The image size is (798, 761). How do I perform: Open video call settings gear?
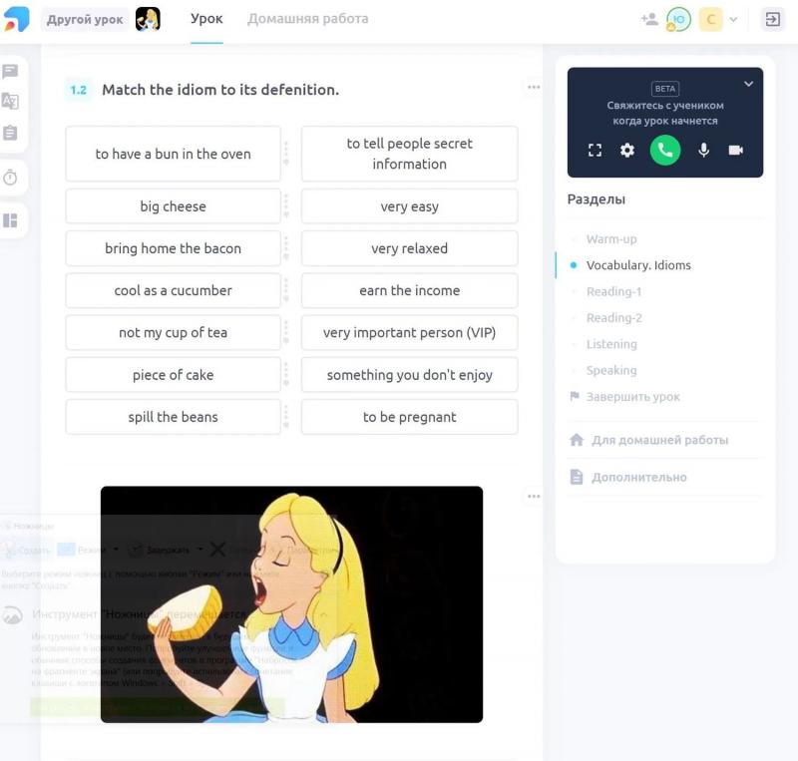coord(627,151)
